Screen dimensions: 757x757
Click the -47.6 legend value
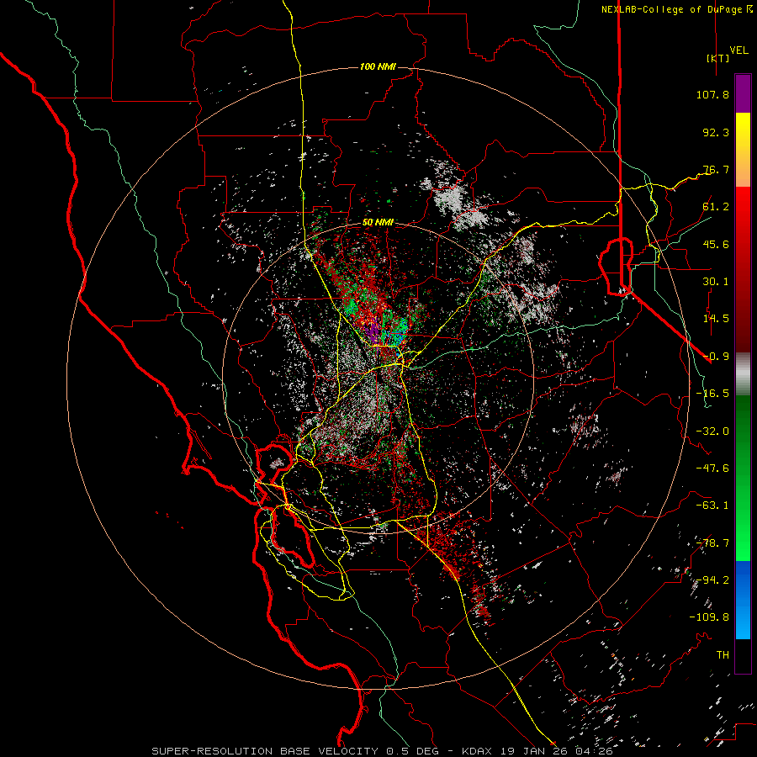[712, 468]
